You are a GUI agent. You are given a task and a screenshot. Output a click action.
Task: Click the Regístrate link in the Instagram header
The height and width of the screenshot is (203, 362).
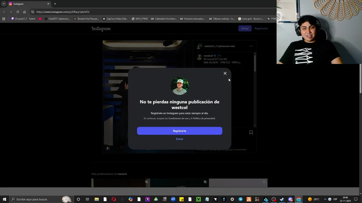261,28
